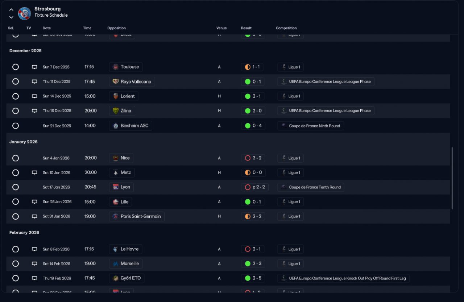
Task: Sort by the Opposition column header
Action: 116,28
